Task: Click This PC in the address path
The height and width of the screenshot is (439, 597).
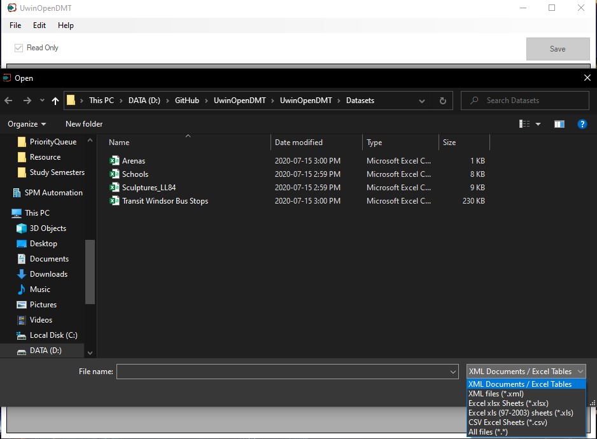Action: pyautogui.click(x=101, y=101)
